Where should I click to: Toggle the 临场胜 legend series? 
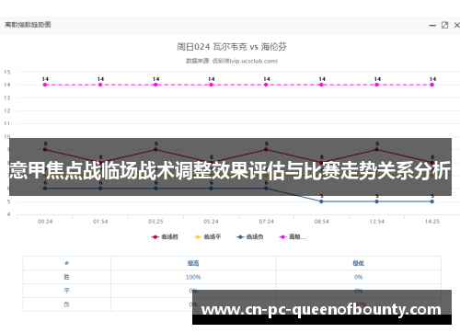(x=165, y=236)
